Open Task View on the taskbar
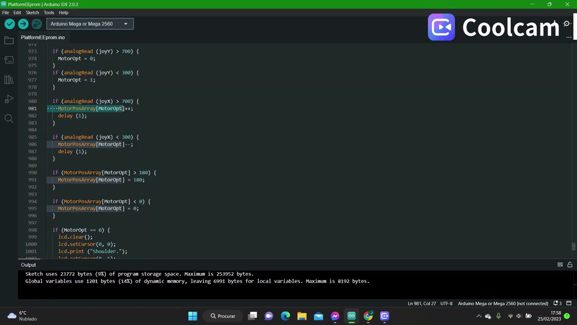Viewport: 577px width, 325px height. pos(253,316)
